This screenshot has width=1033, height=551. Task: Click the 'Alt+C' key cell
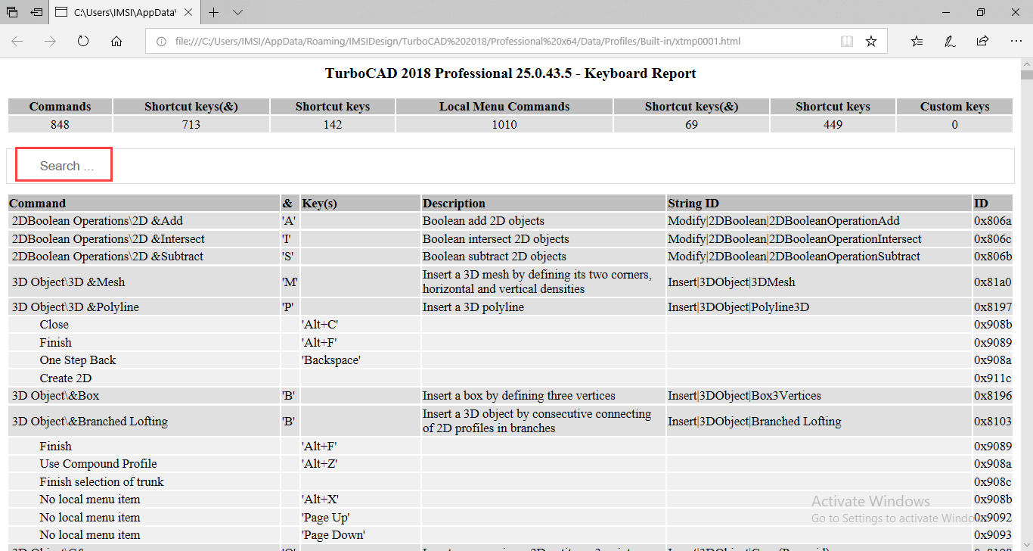tap(361, 325)
